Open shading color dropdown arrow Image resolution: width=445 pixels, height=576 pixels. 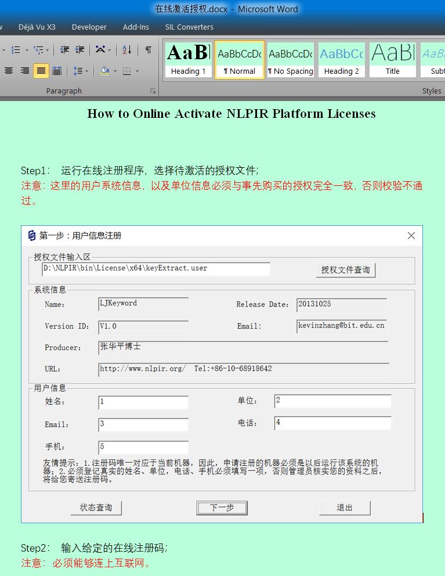[115, 70]
